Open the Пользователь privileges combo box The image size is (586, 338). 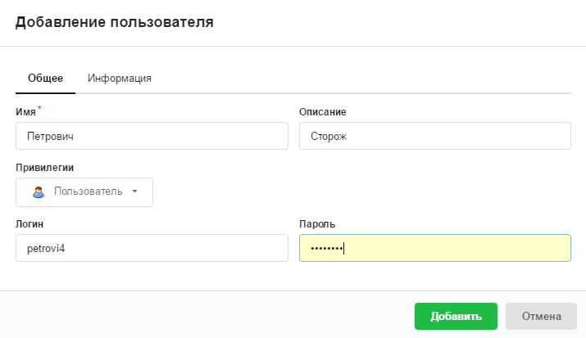point(84,192)
